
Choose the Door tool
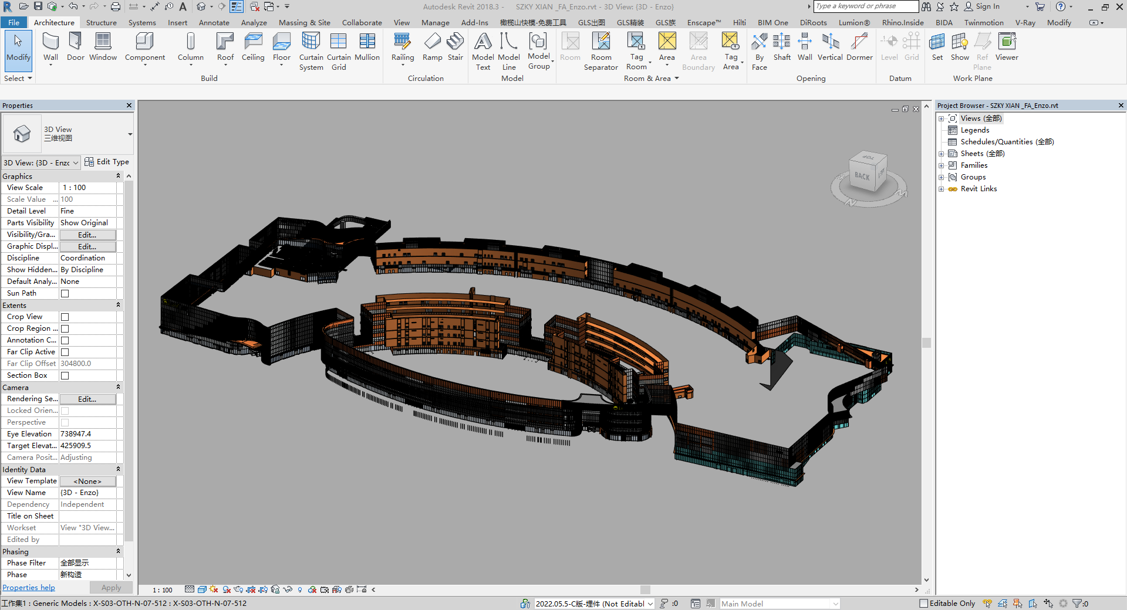tap(76, 47)
